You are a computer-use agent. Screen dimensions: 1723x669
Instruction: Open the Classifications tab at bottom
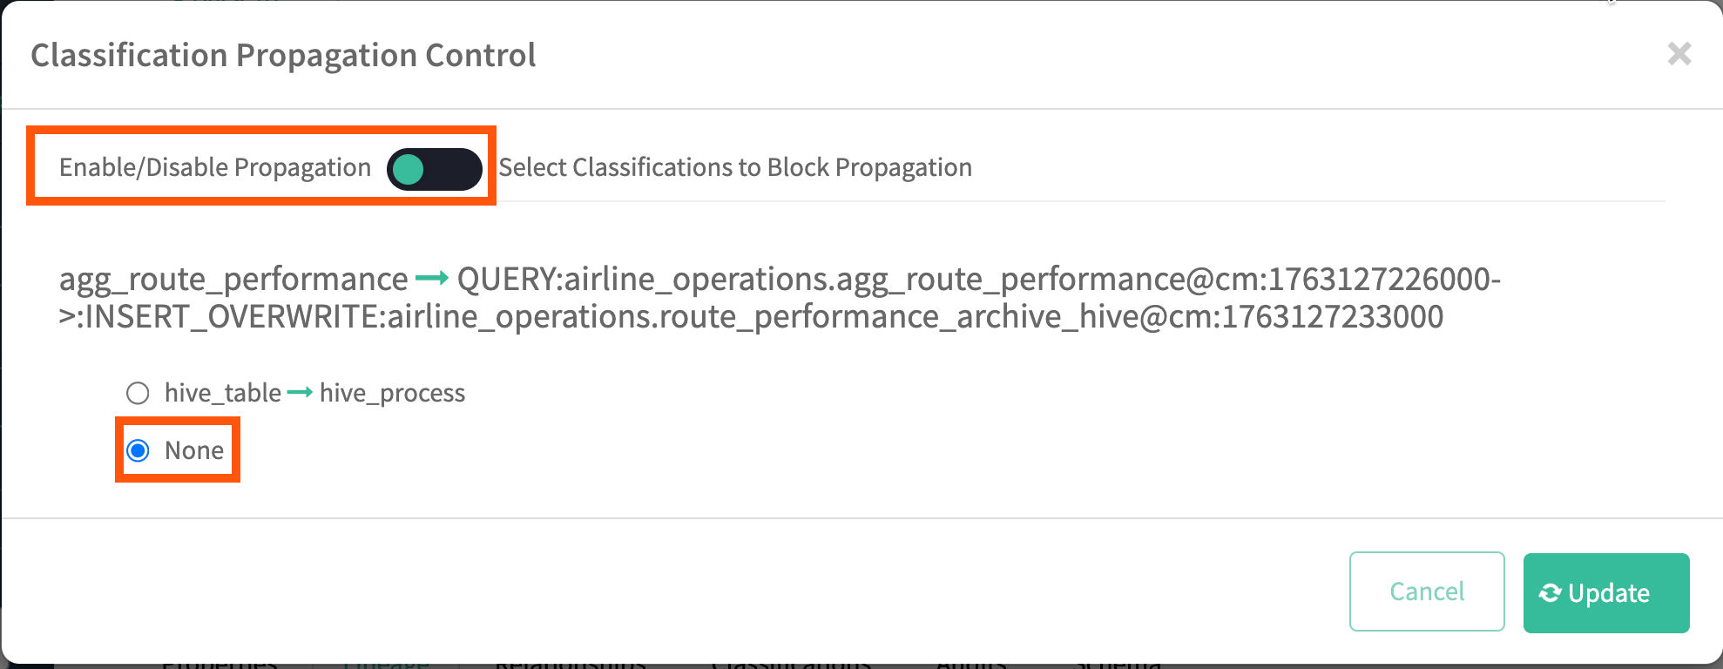tap(790, 664)
